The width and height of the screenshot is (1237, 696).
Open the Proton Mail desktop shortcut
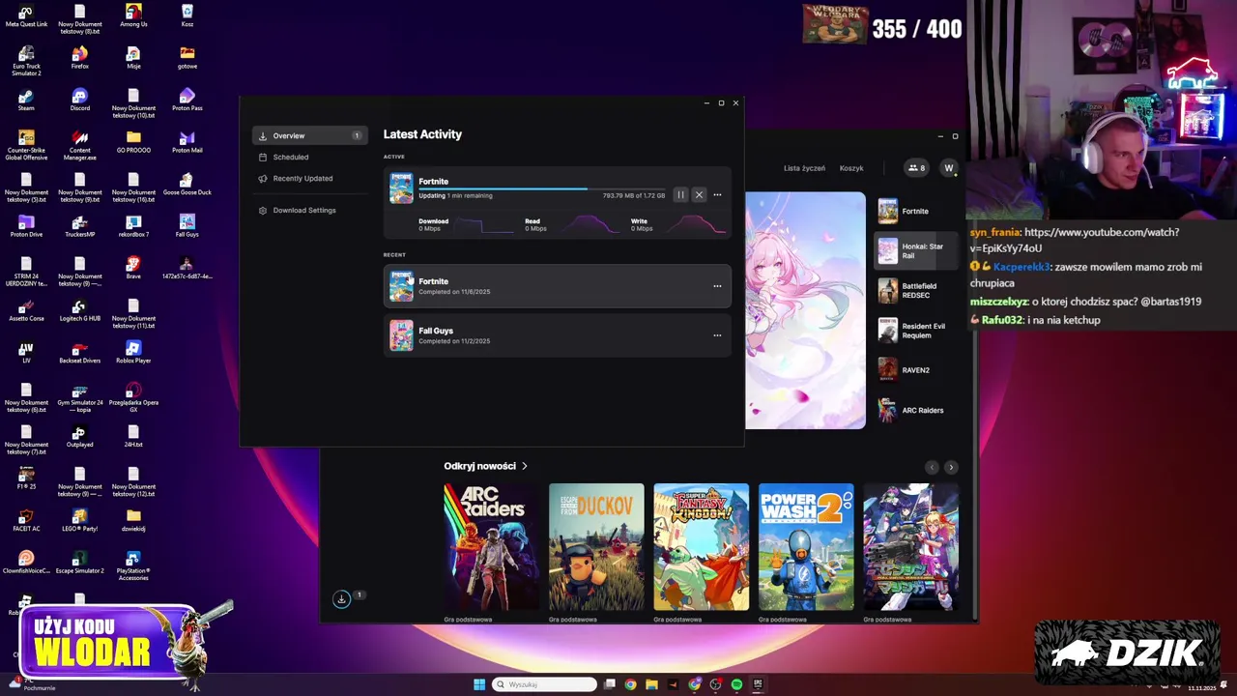[187, 142]
